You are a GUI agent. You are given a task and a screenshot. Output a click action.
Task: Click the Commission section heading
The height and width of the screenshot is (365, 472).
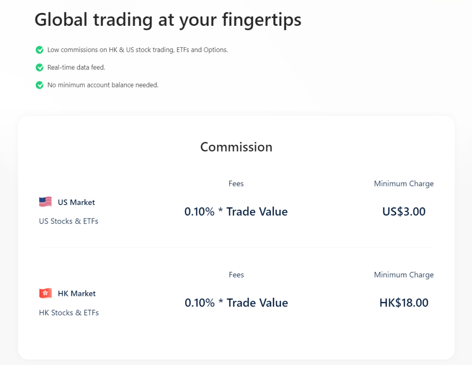pyautogui.click(x=236, y=147)
